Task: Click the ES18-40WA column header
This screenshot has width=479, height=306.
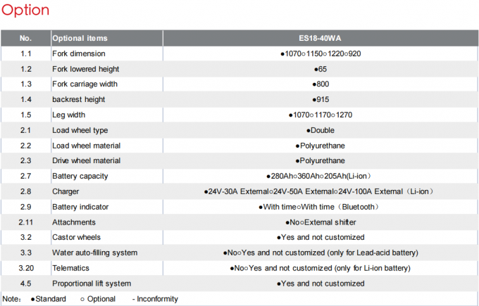Action: coord(320,38)
